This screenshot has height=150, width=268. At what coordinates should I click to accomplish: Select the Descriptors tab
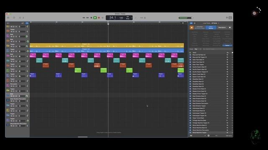[x=222, y=27]
